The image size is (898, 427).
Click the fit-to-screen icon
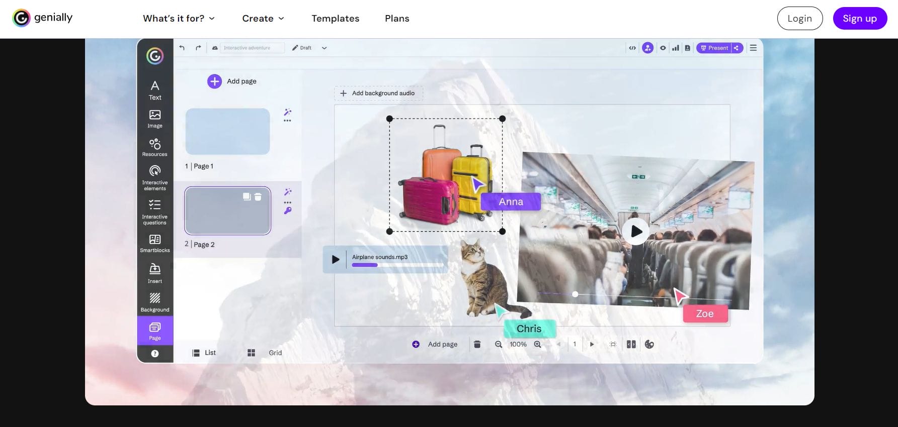click(613, 344)
